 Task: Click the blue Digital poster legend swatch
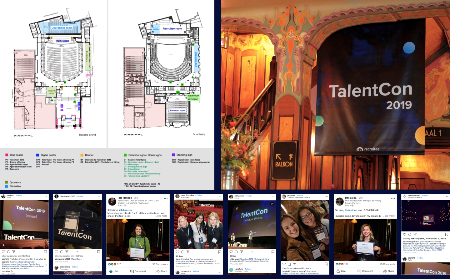37,155
